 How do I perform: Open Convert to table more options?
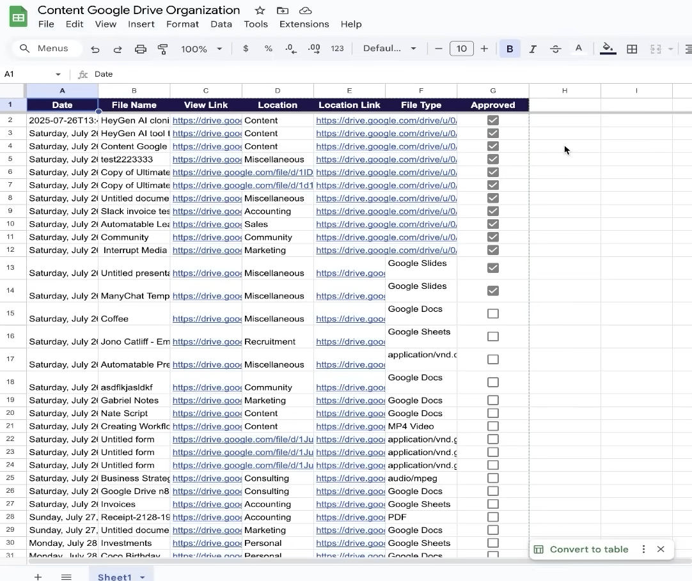tap(643, 549)
